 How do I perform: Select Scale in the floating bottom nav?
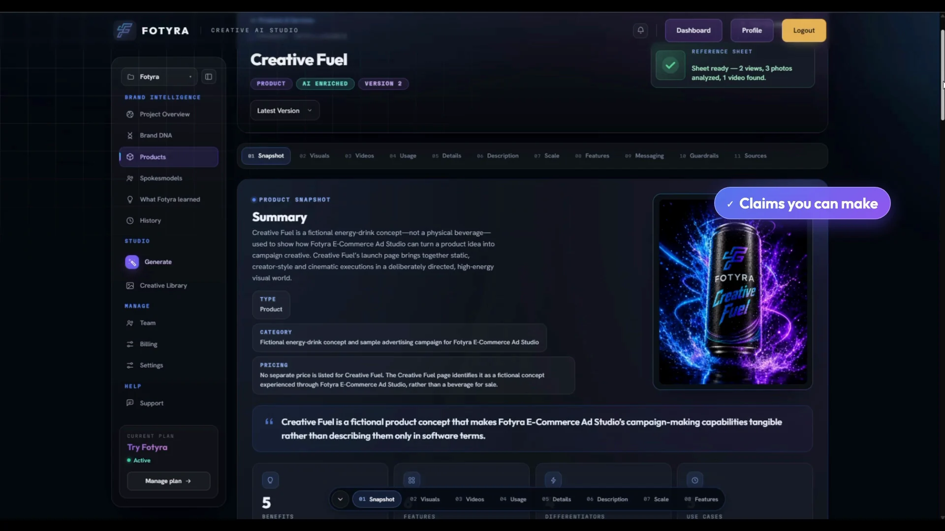pyautogui.click(x=656, y=499)
